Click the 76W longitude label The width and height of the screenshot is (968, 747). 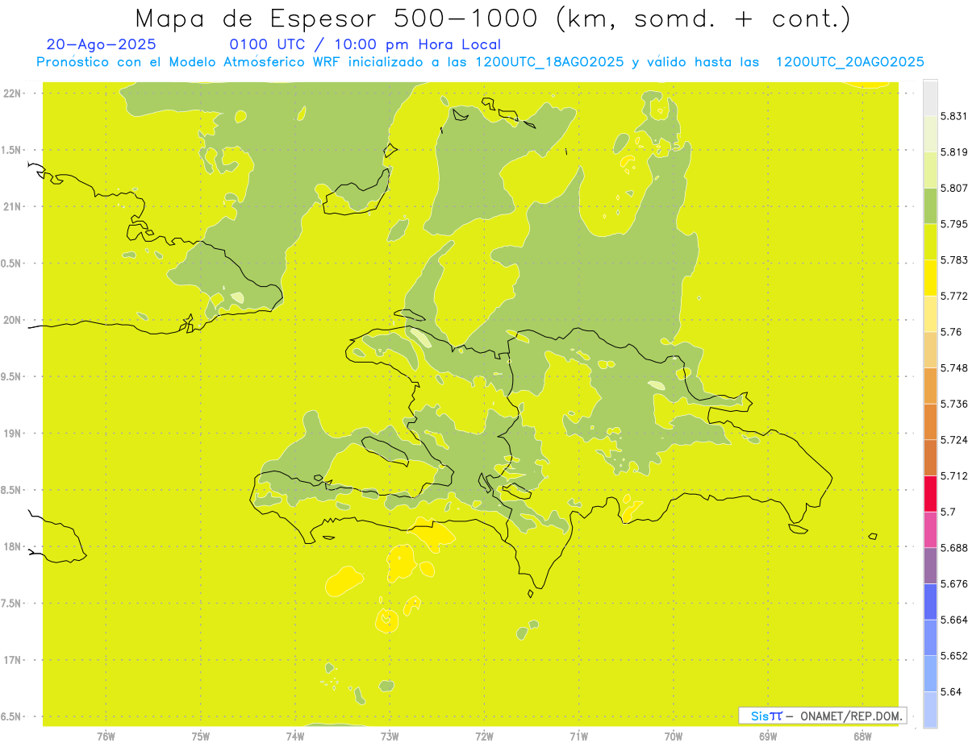[x=106, y=737]
